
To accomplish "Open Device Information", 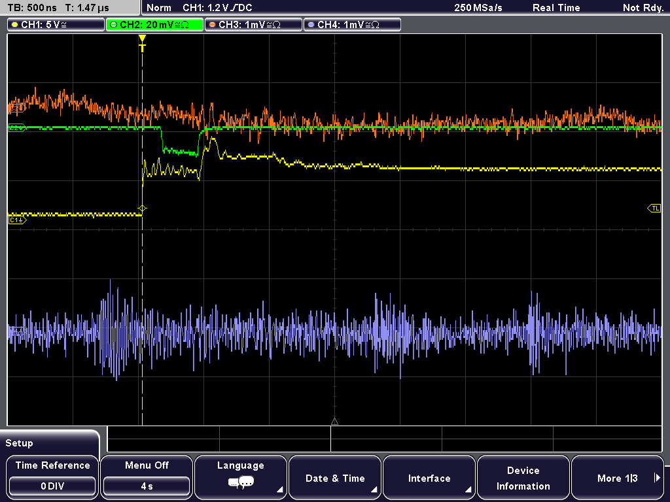I will 523,477.
